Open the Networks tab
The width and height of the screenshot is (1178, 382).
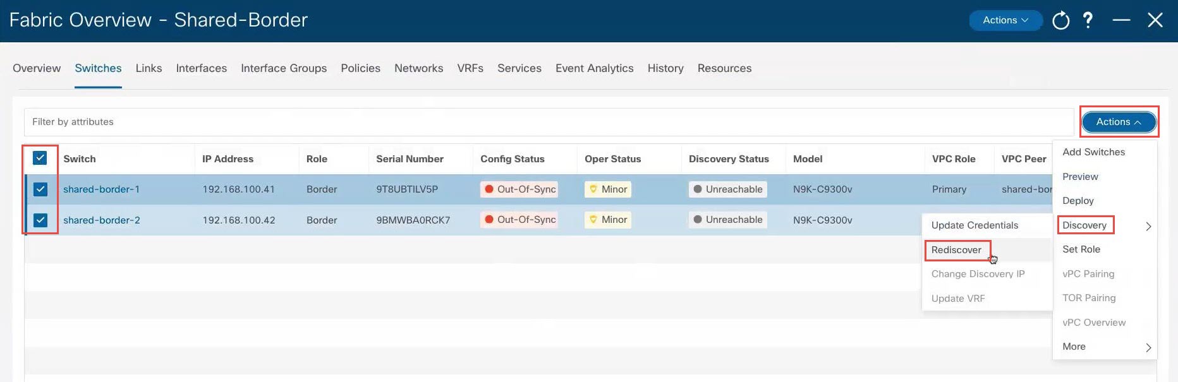tap(418, 68)
